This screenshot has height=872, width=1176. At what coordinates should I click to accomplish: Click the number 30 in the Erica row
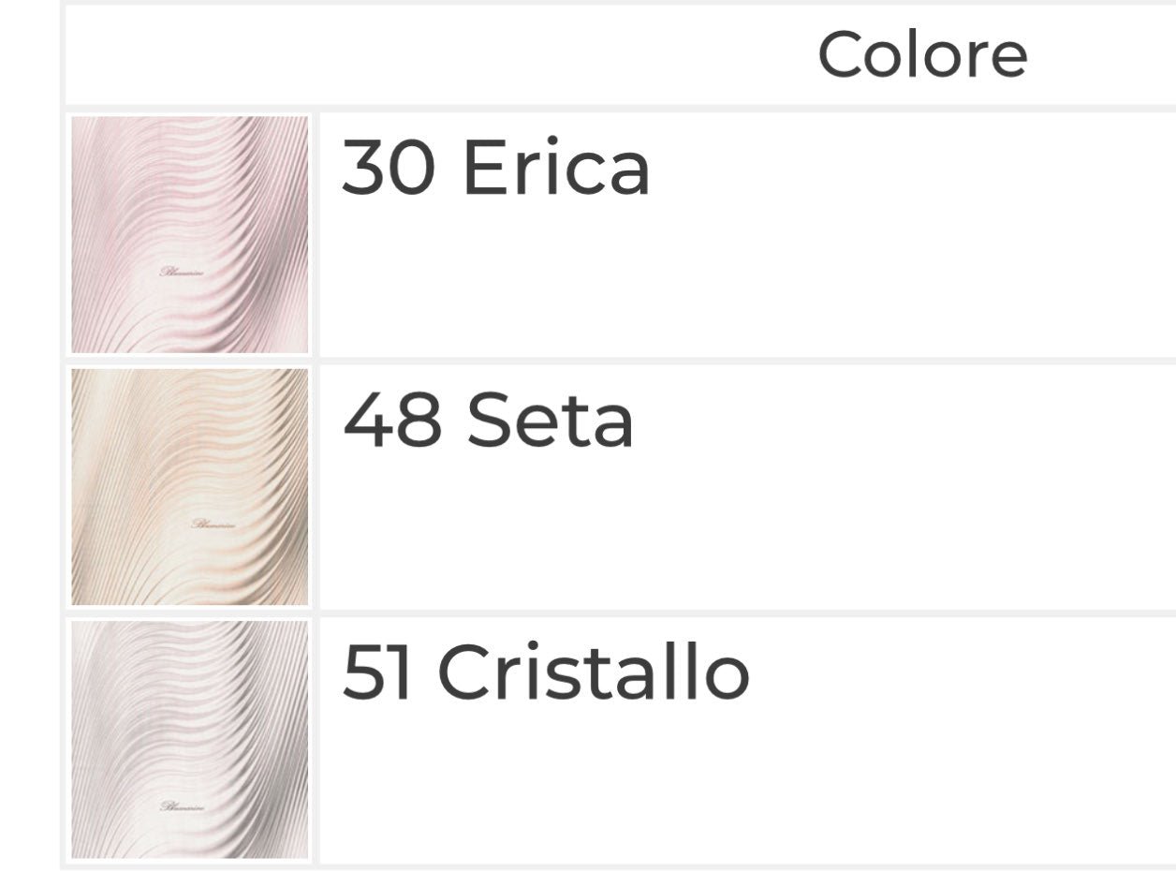(x=388, y=169)
